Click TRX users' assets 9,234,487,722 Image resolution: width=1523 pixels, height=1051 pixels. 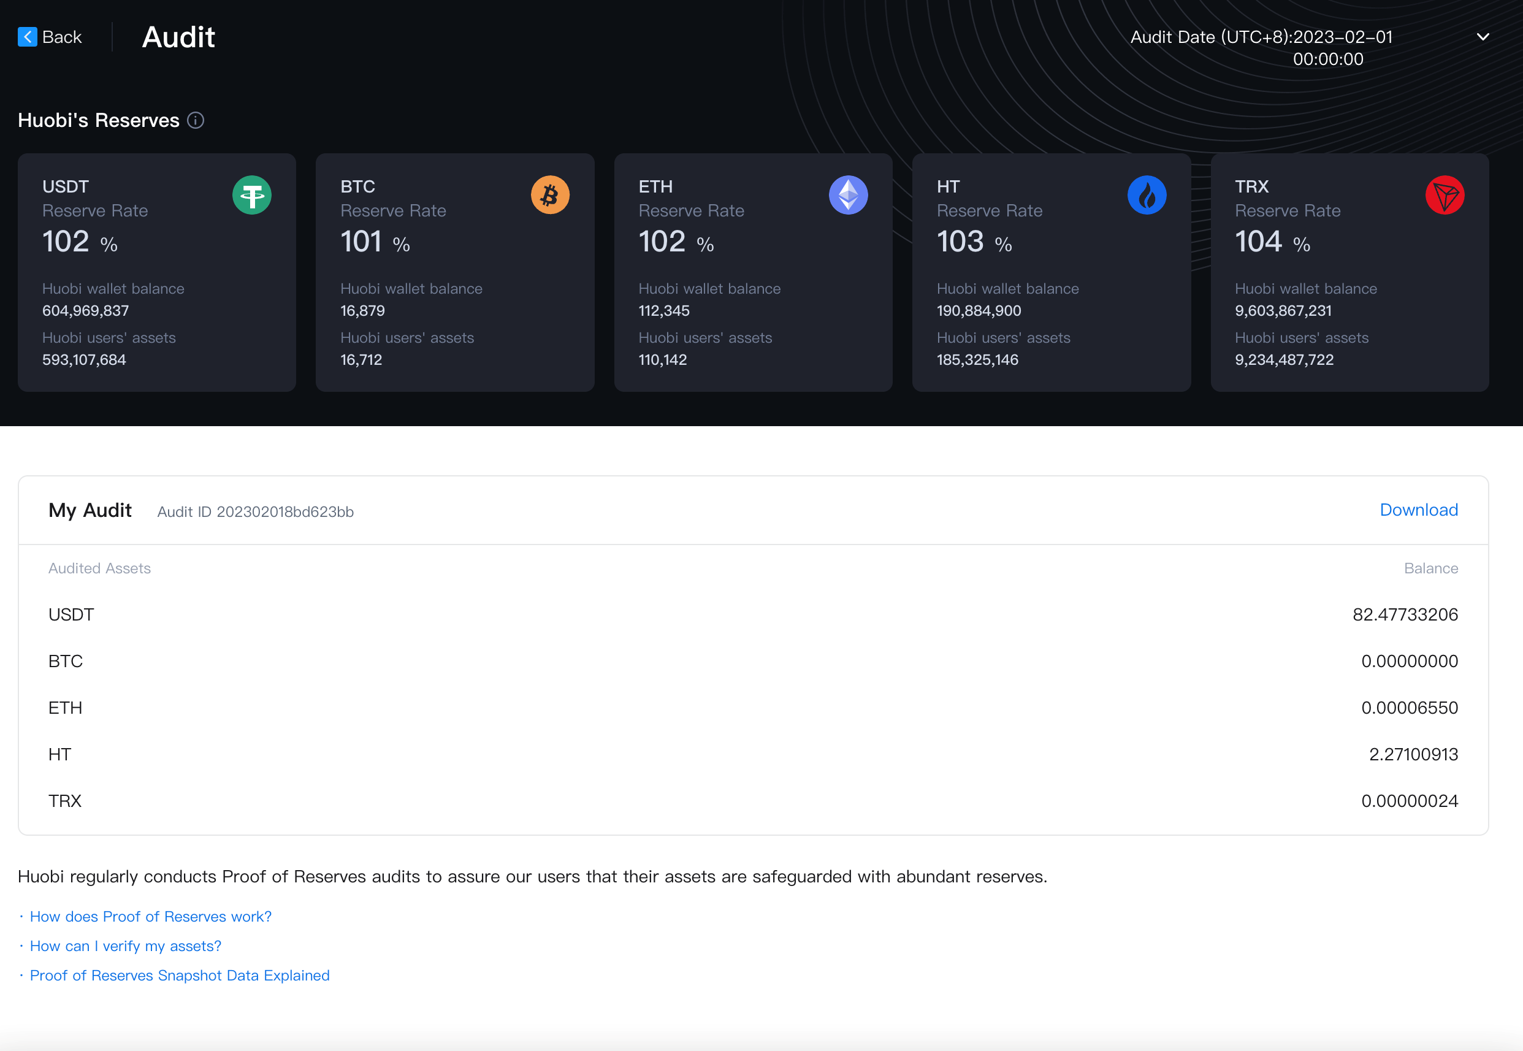[x=1284, y=359]
